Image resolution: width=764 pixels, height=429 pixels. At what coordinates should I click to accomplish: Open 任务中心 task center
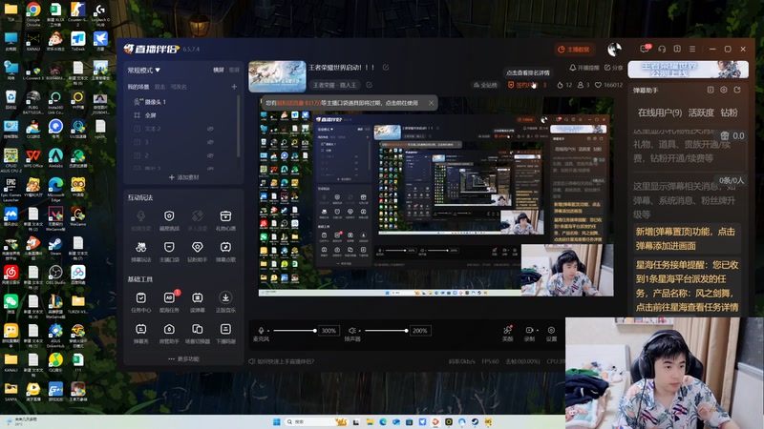[x=140, y=301]
